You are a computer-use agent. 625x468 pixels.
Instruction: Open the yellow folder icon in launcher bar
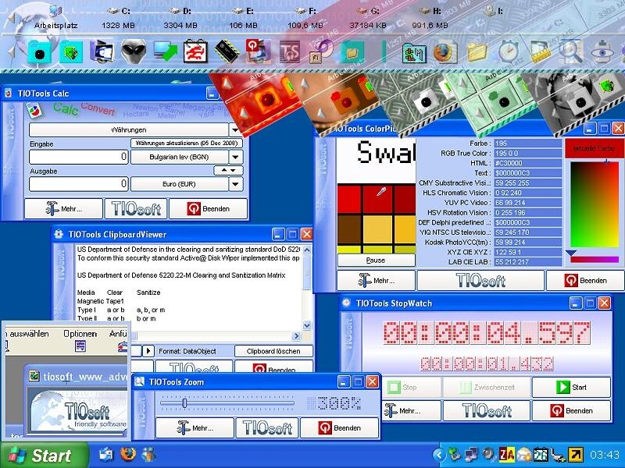point(477,52)
